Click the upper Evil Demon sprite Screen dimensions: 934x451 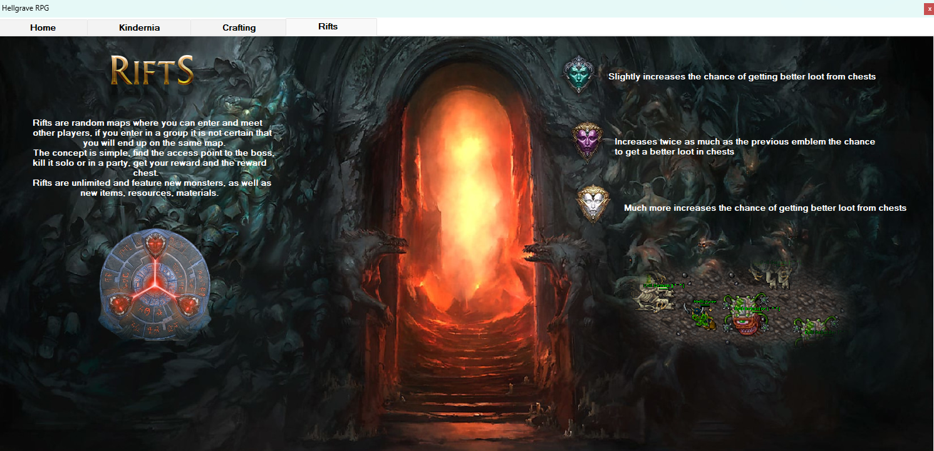point(769,275)
